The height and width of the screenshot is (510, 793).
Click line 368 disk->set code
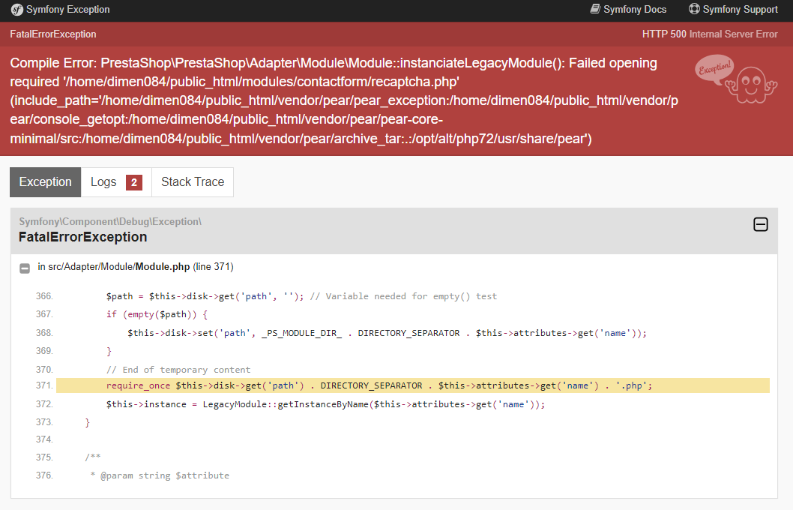click(x=387, y=333)
